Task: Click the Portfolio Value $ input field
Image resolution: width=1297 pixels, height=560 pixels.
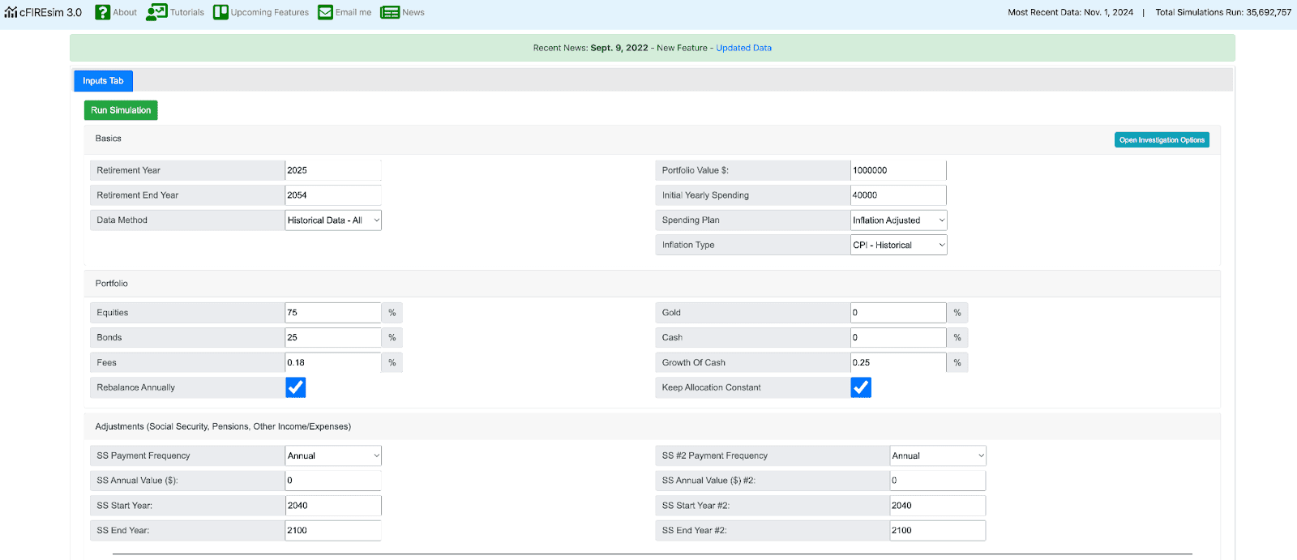Action: (898, 170)
